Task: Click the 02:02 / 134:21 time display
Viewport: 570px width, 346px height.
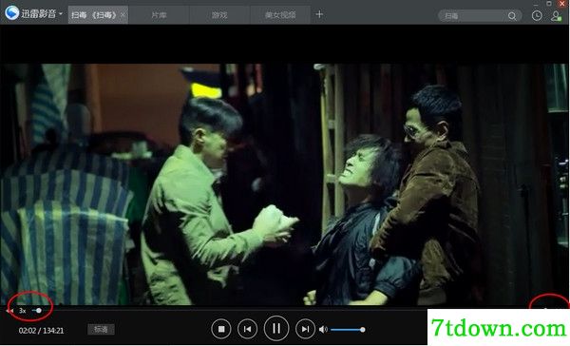Action: point(41,331)
